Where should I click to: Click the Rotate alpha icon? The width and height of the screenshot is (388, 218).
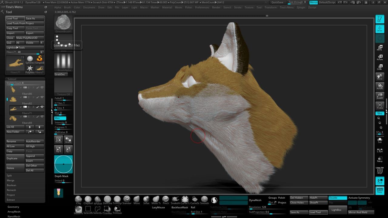(59, 140)
